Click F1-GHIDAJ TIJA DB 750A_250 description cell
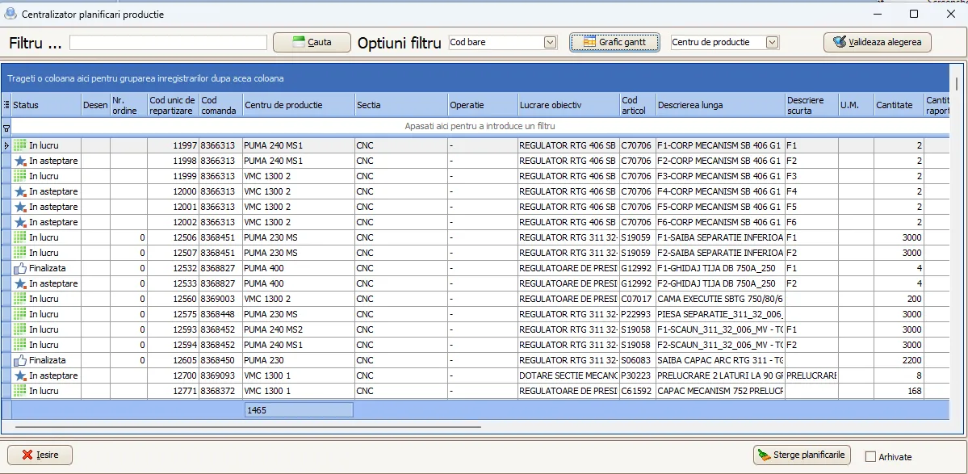This screenshot has width=968, height=474. pyautogui.click(x=720, y=268)
